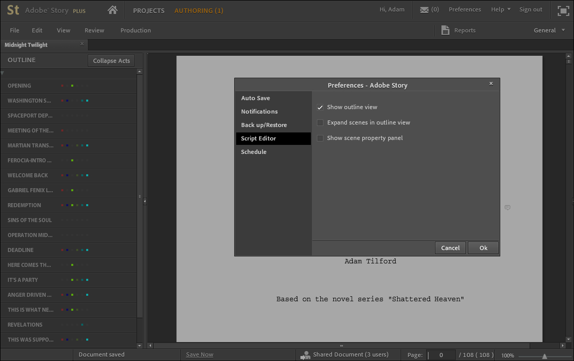Click the Save Now link
Screen dimensions: 574x361
[199, 355]
